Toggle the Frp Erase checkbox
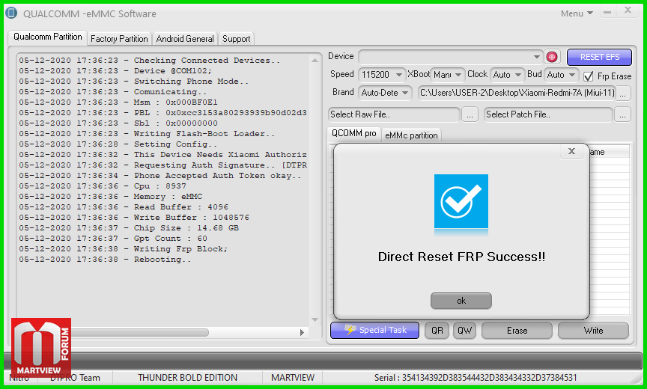647x389 pixels. (x=589, y=76)
